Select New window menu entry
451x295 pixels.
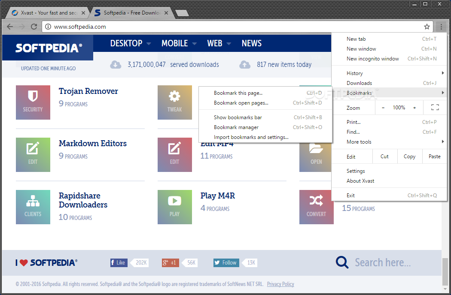click(389, 49)
